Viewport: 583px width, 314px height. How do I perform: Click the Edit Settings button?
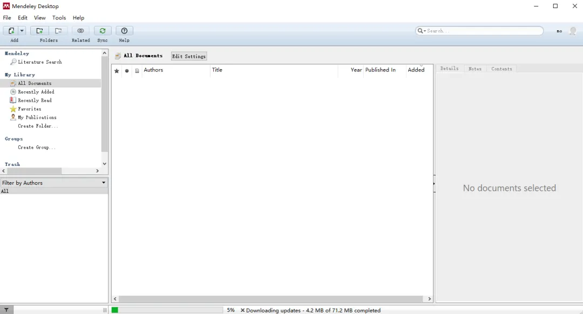[x=189, y=56]
